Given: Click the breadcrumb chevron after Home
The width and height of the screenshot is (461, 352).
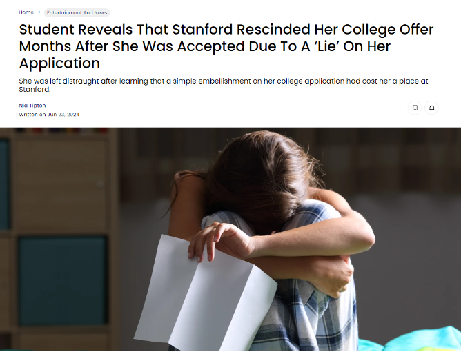Looking at the screenshot, I should pos(39,12).
